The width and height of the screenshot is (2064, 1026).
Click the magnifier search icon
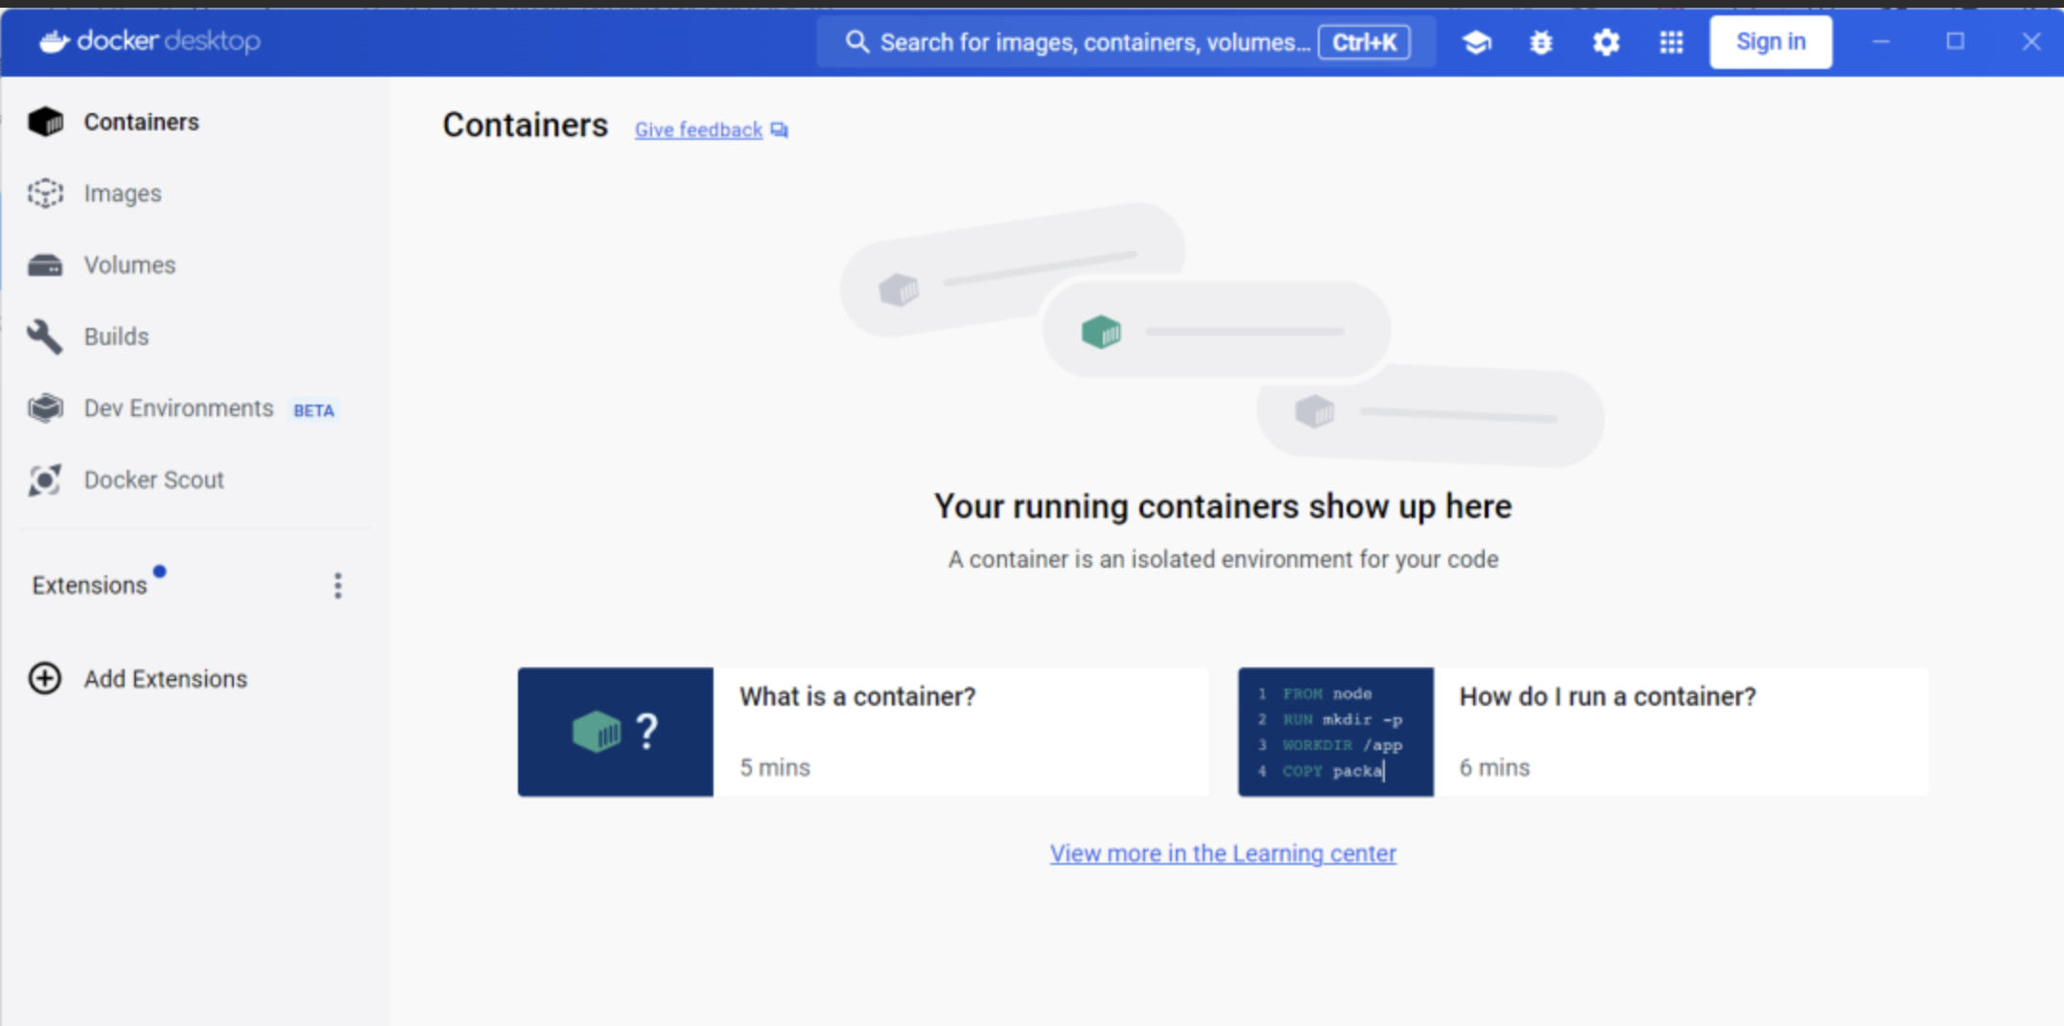[x=856, y=42]
